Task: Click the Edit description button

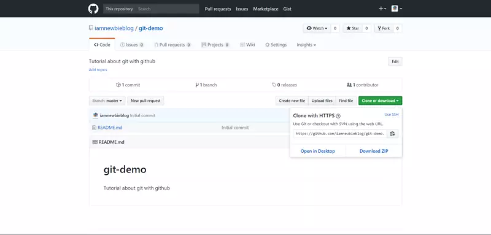Action: point(395,61)
